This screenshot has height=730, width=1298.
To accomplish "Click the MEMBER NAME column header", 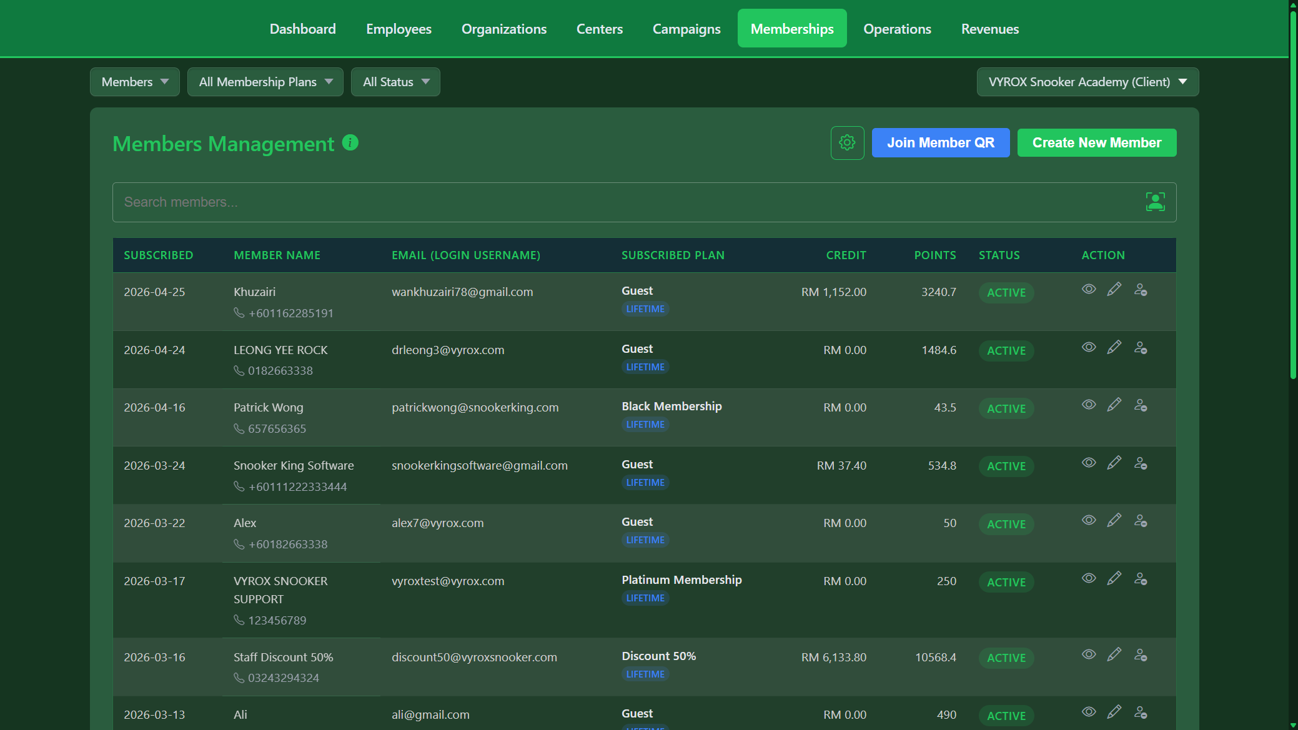I will (x=277, y=255).
